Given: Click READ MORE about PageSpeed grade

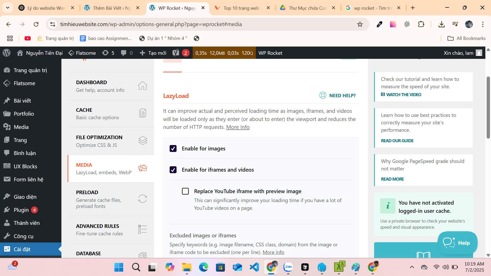Looking at the screenshot, I should [392, 179].
